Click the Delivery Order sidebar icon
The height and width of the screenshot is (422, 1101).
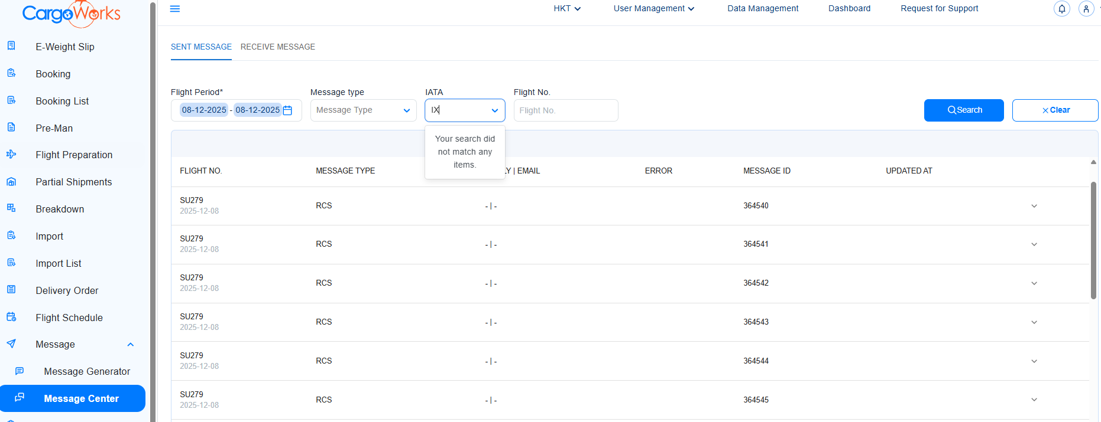[x=11, y=290]
